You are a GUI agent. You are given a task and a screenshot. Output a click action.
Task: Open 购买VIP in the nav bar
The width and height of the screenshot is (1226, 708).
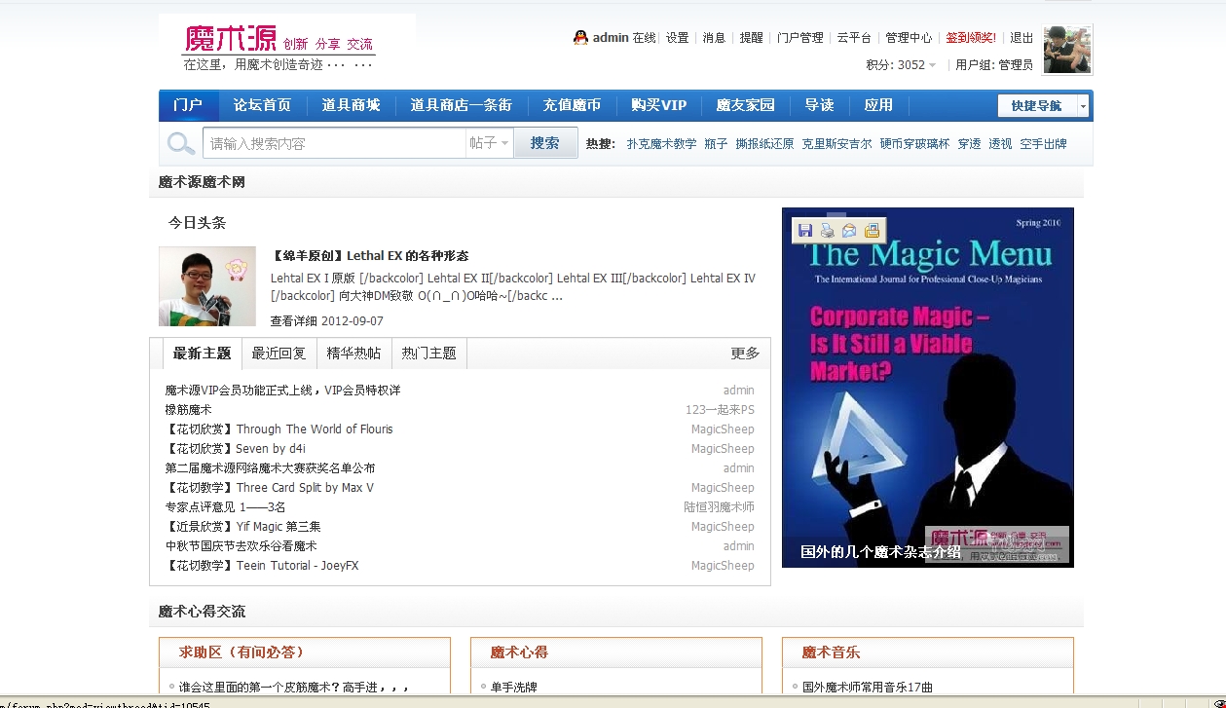tap(659, 105)
